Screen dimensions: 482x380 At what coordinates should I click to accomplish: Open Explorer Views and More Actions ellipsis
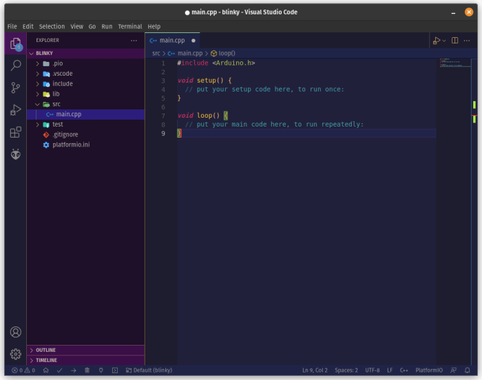[x=134, y=41]
